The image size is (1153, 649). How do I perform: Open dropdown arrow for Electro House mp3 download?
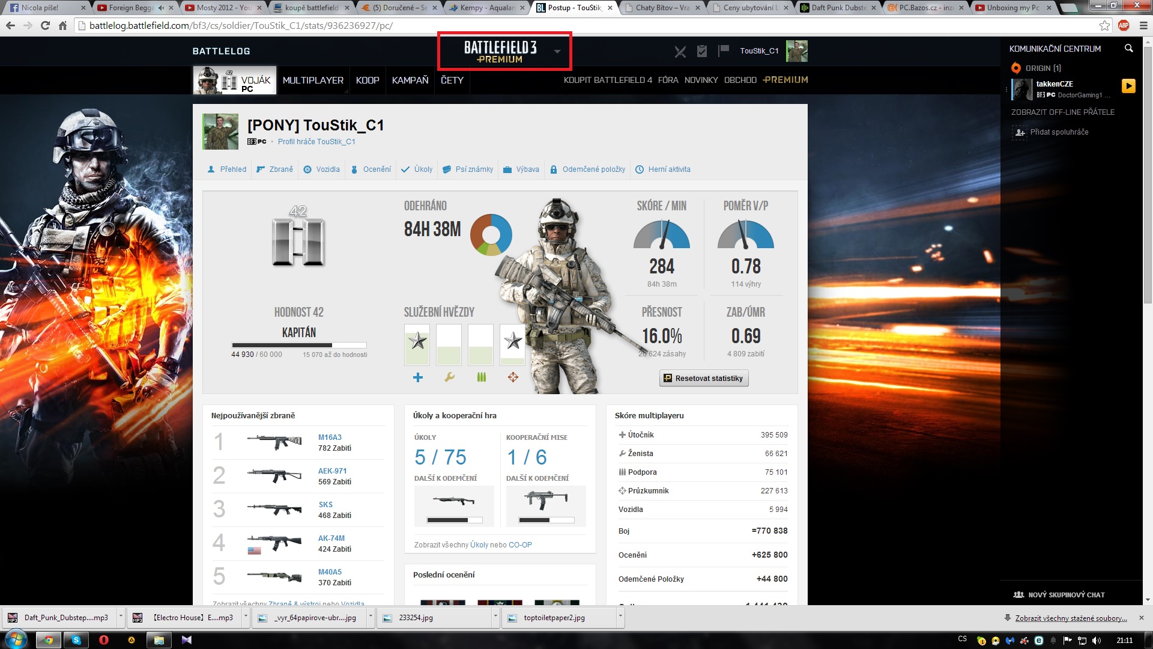pyautogui.click(x=246, y=617)
